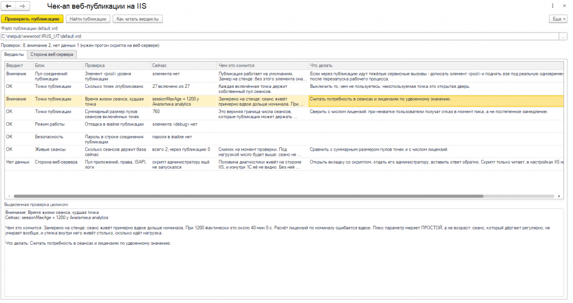Go back with the left arrow button

[x=8, y=6]
